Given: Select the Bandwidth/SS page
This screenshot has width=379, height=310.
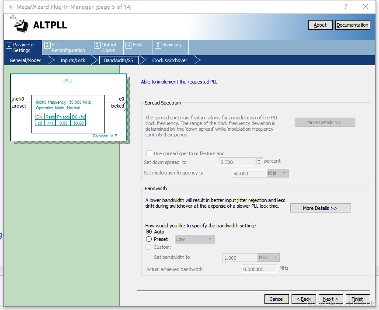Looking at the screenshot, I should tap(118, 60).
